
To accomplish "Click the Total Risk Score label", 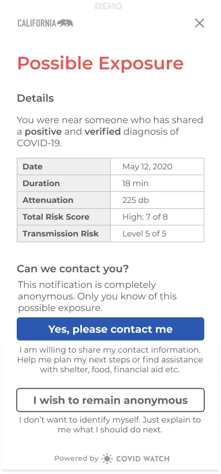I will 56,217.
